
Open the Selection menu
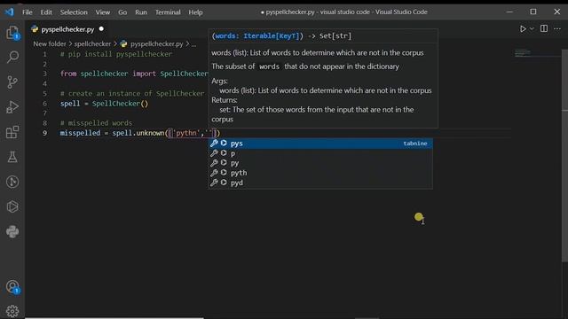coord(74,12)
